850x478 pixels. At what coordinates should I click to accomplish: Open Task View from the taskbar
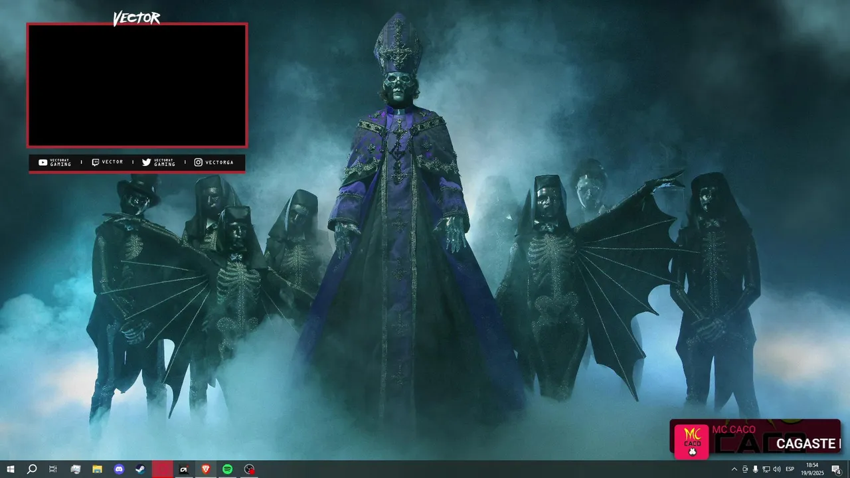(x=53, y=469)
